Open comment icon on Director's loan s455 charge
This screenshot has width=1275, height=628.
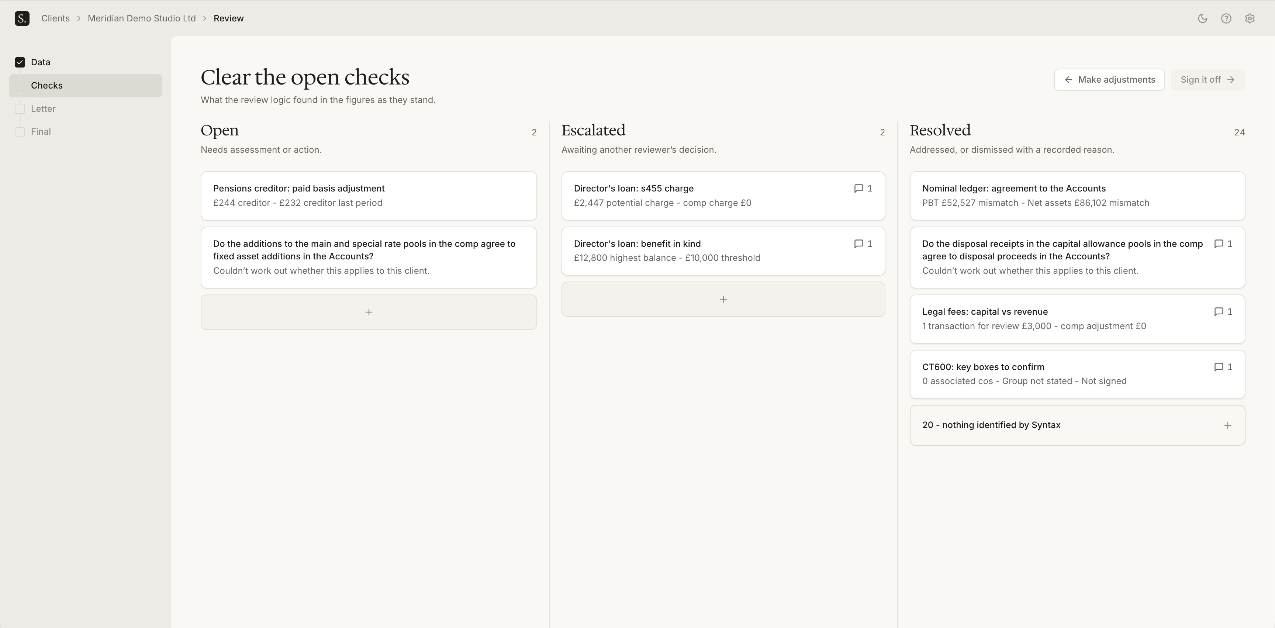click(859, 189)
